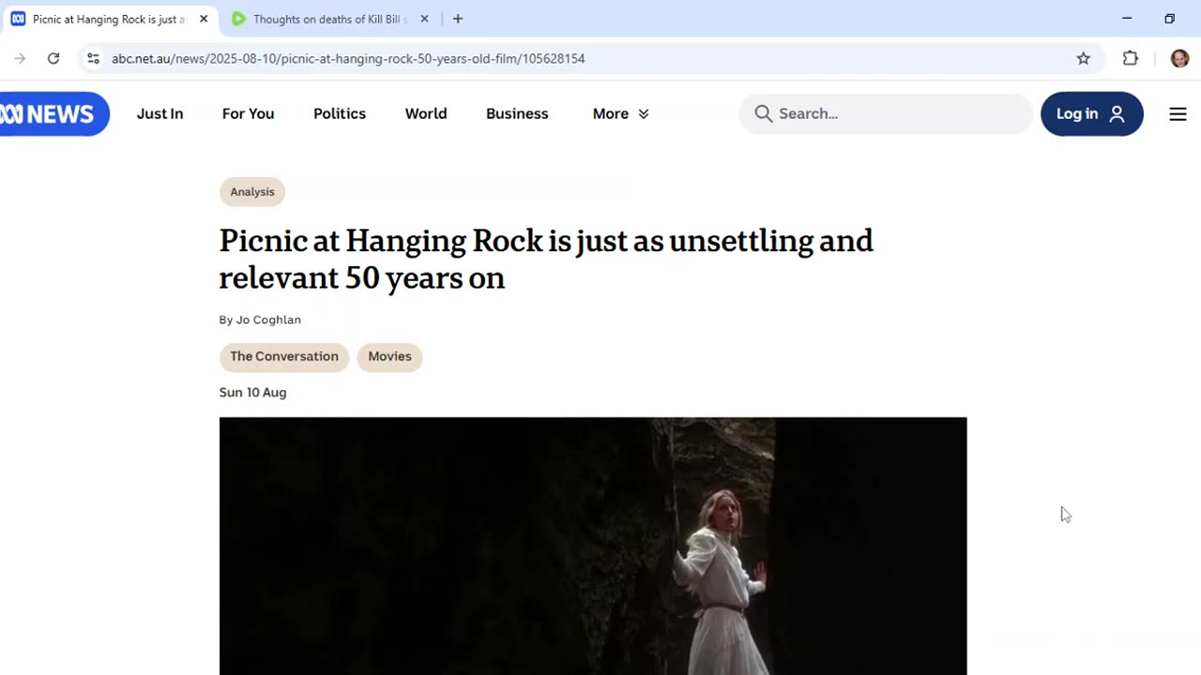Open the ABC hamburger menu
1201x675 pixels.
tap(1178, 113)
